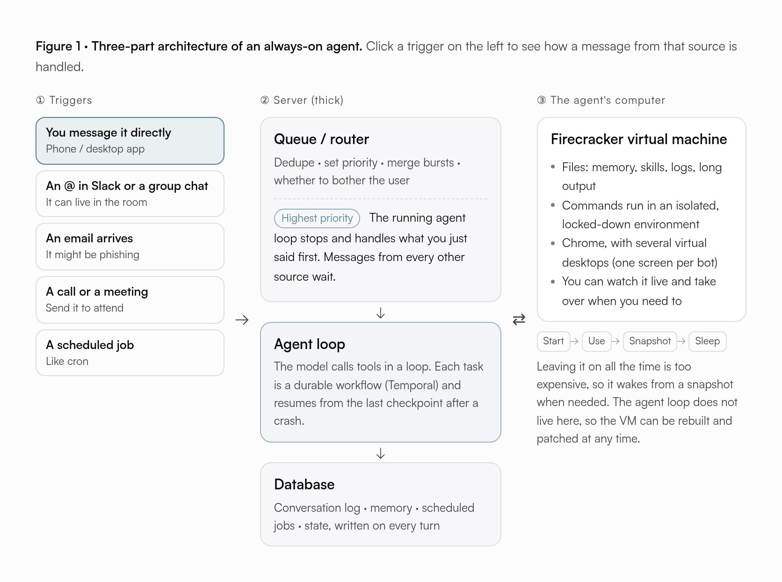
Task: Click the Use lifecycle chip
Action: click(x=596, y=341)
